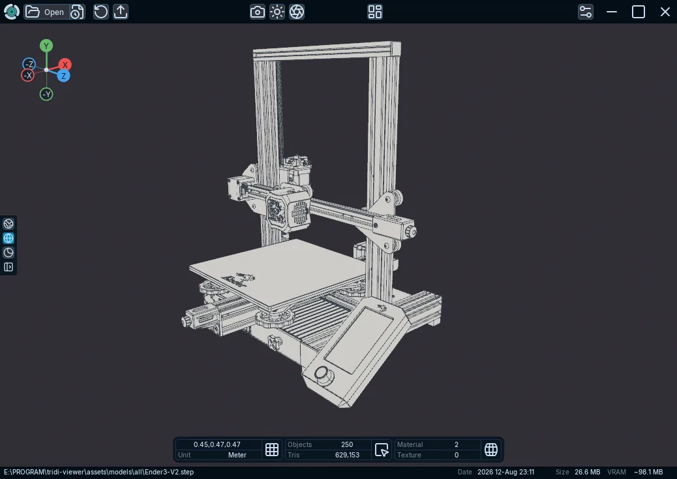The width and height of the screenshot is (677, 479).
Task: Switch to the sidebar pie-shaped display mode
Action: point(8,253)
